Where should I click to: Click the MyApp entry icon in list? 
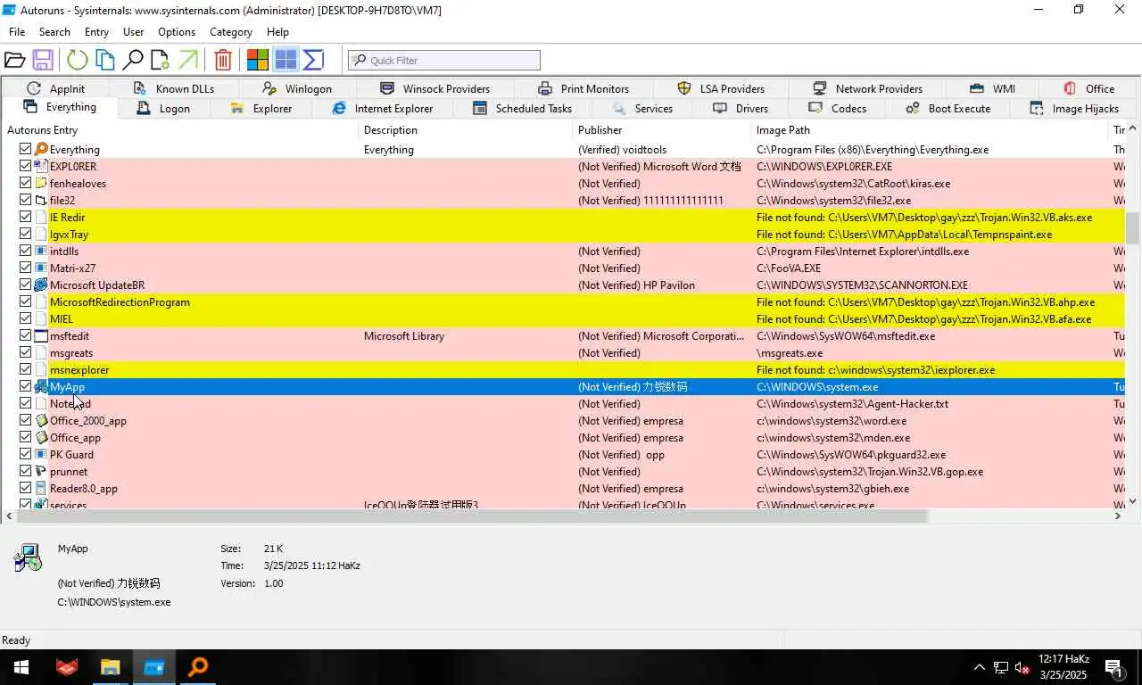(x=41, y=387)
